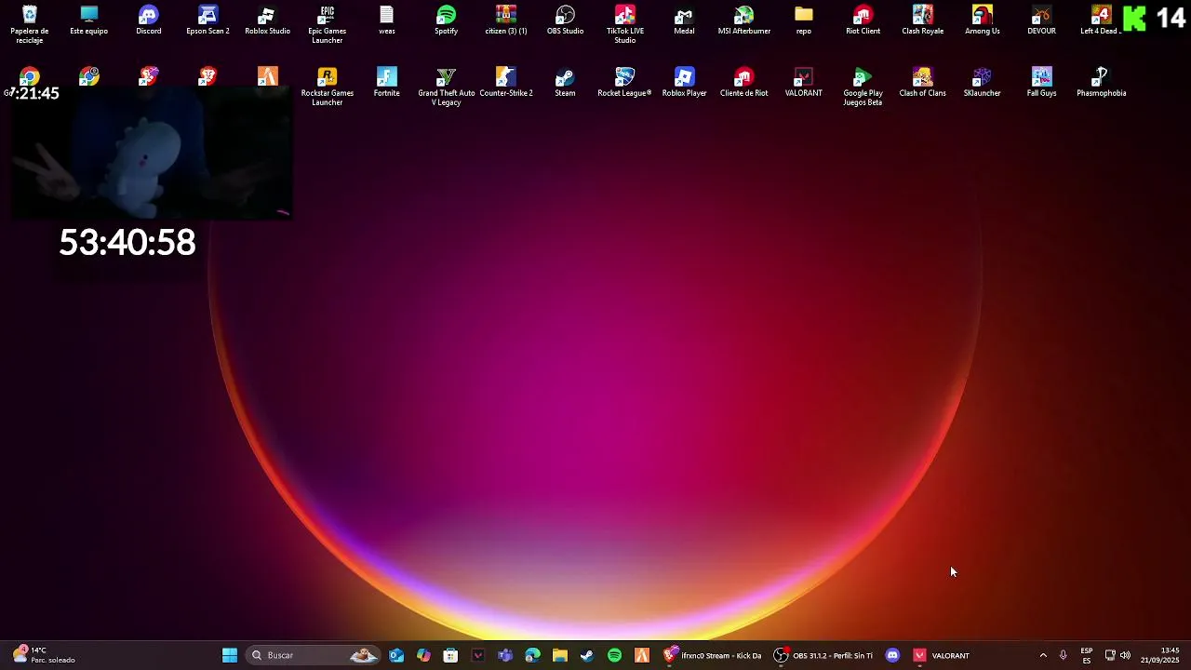Select the Among Us desktop shortcut

coord(983,20)
